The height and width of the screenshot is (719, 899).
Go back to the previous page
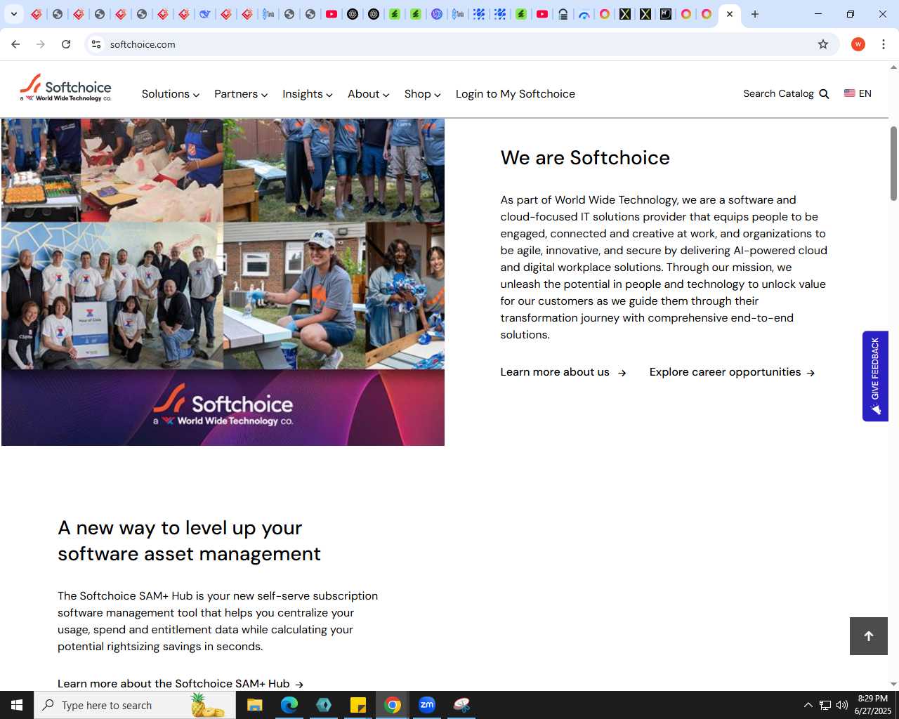point(15,44)
